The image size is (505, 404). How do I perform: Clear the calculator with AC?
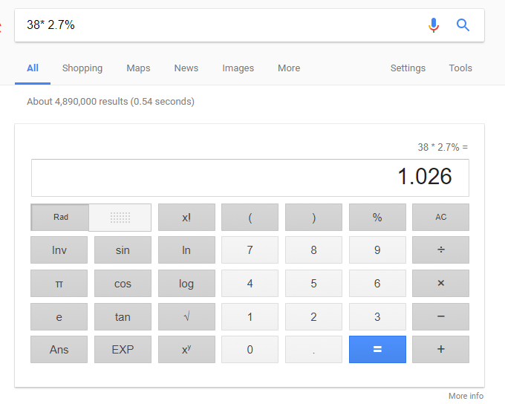click(440, 217)
